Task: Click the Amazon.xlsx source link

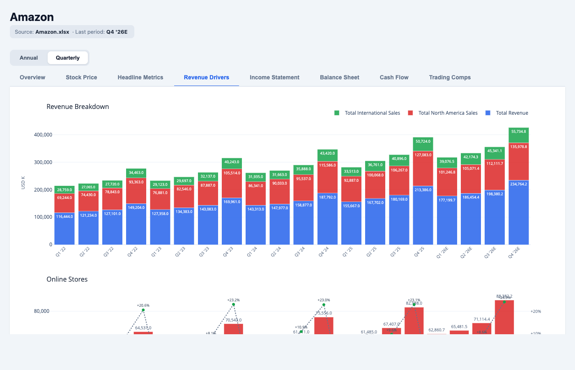Action: click(52, 32)
